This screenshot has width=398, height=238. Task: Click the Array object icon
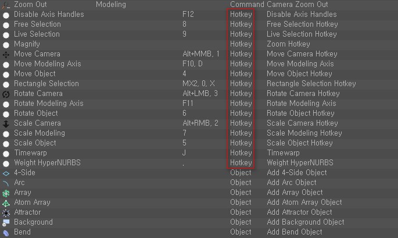pyautogui.click(x=6, y=193)
